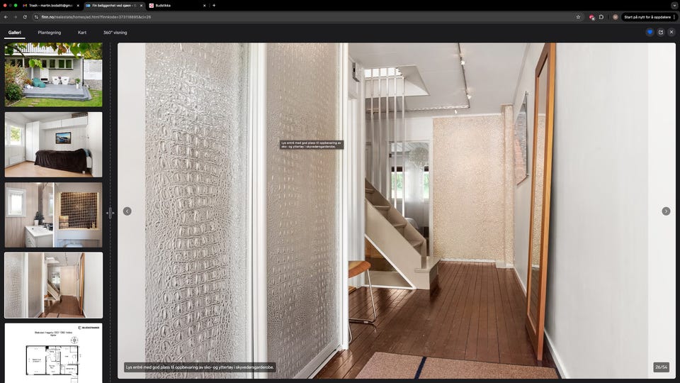Close the Gmail Trash tab
This screenshot has width=680, height=383.
point(78,6)
